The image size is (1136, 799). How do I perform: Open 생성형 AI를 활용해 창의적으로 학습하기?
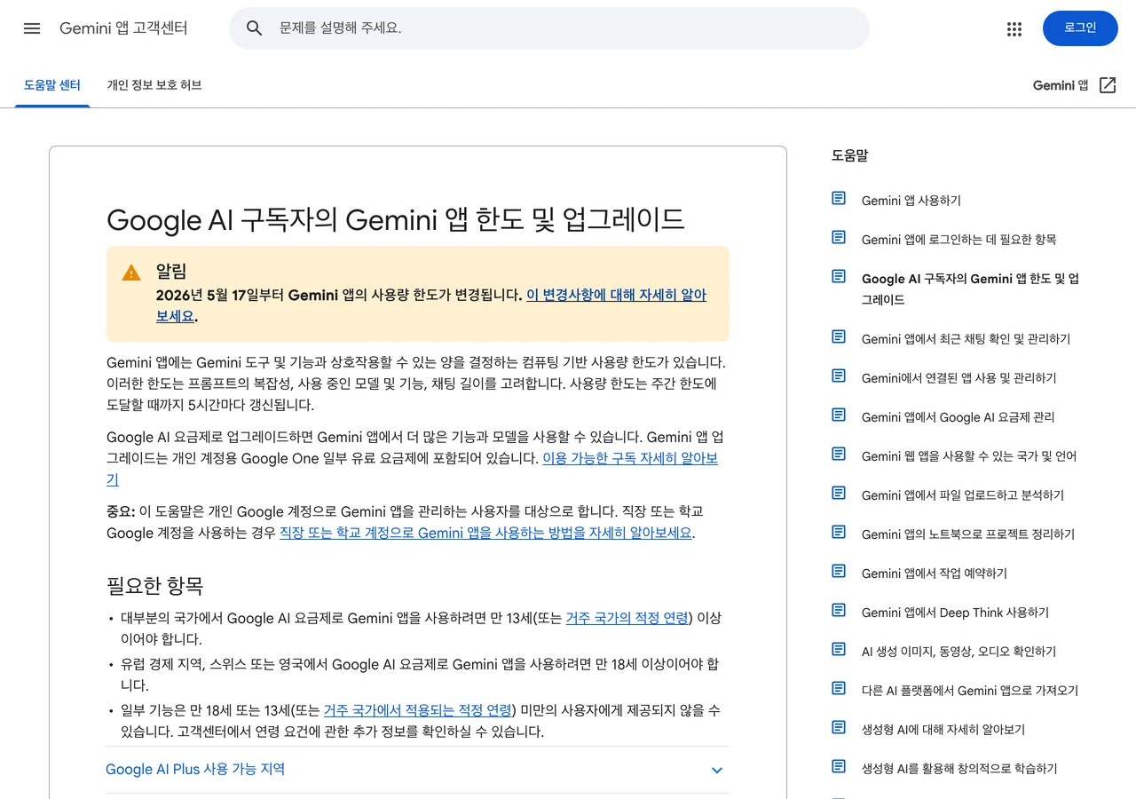(x=959, y=769)
